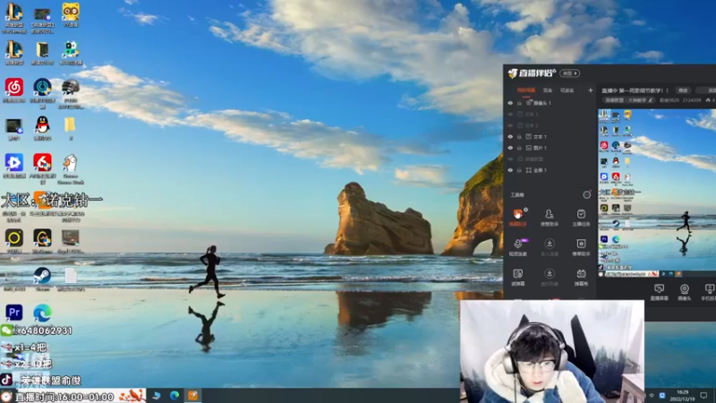
Task: Open the 榜单助手 tool in toolbox
Action: click(x=581, y=247)
